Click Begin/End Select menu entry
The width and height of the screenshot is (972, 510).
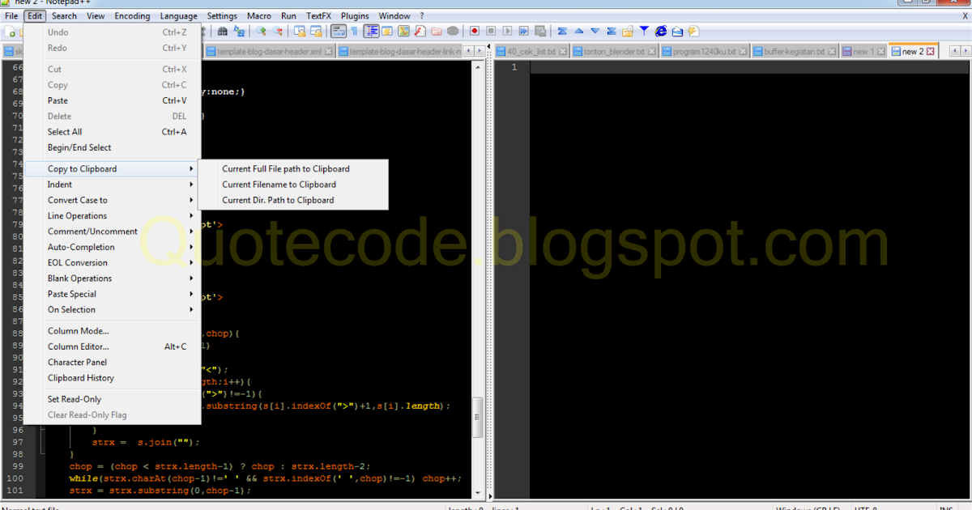point(112,147)
